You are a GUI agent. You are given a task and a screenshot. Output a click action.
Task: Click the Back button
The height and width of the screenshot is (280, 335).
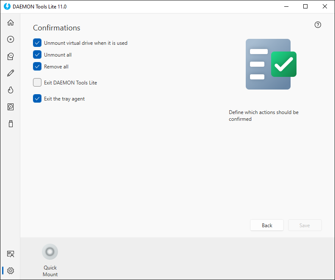point(267,225)
